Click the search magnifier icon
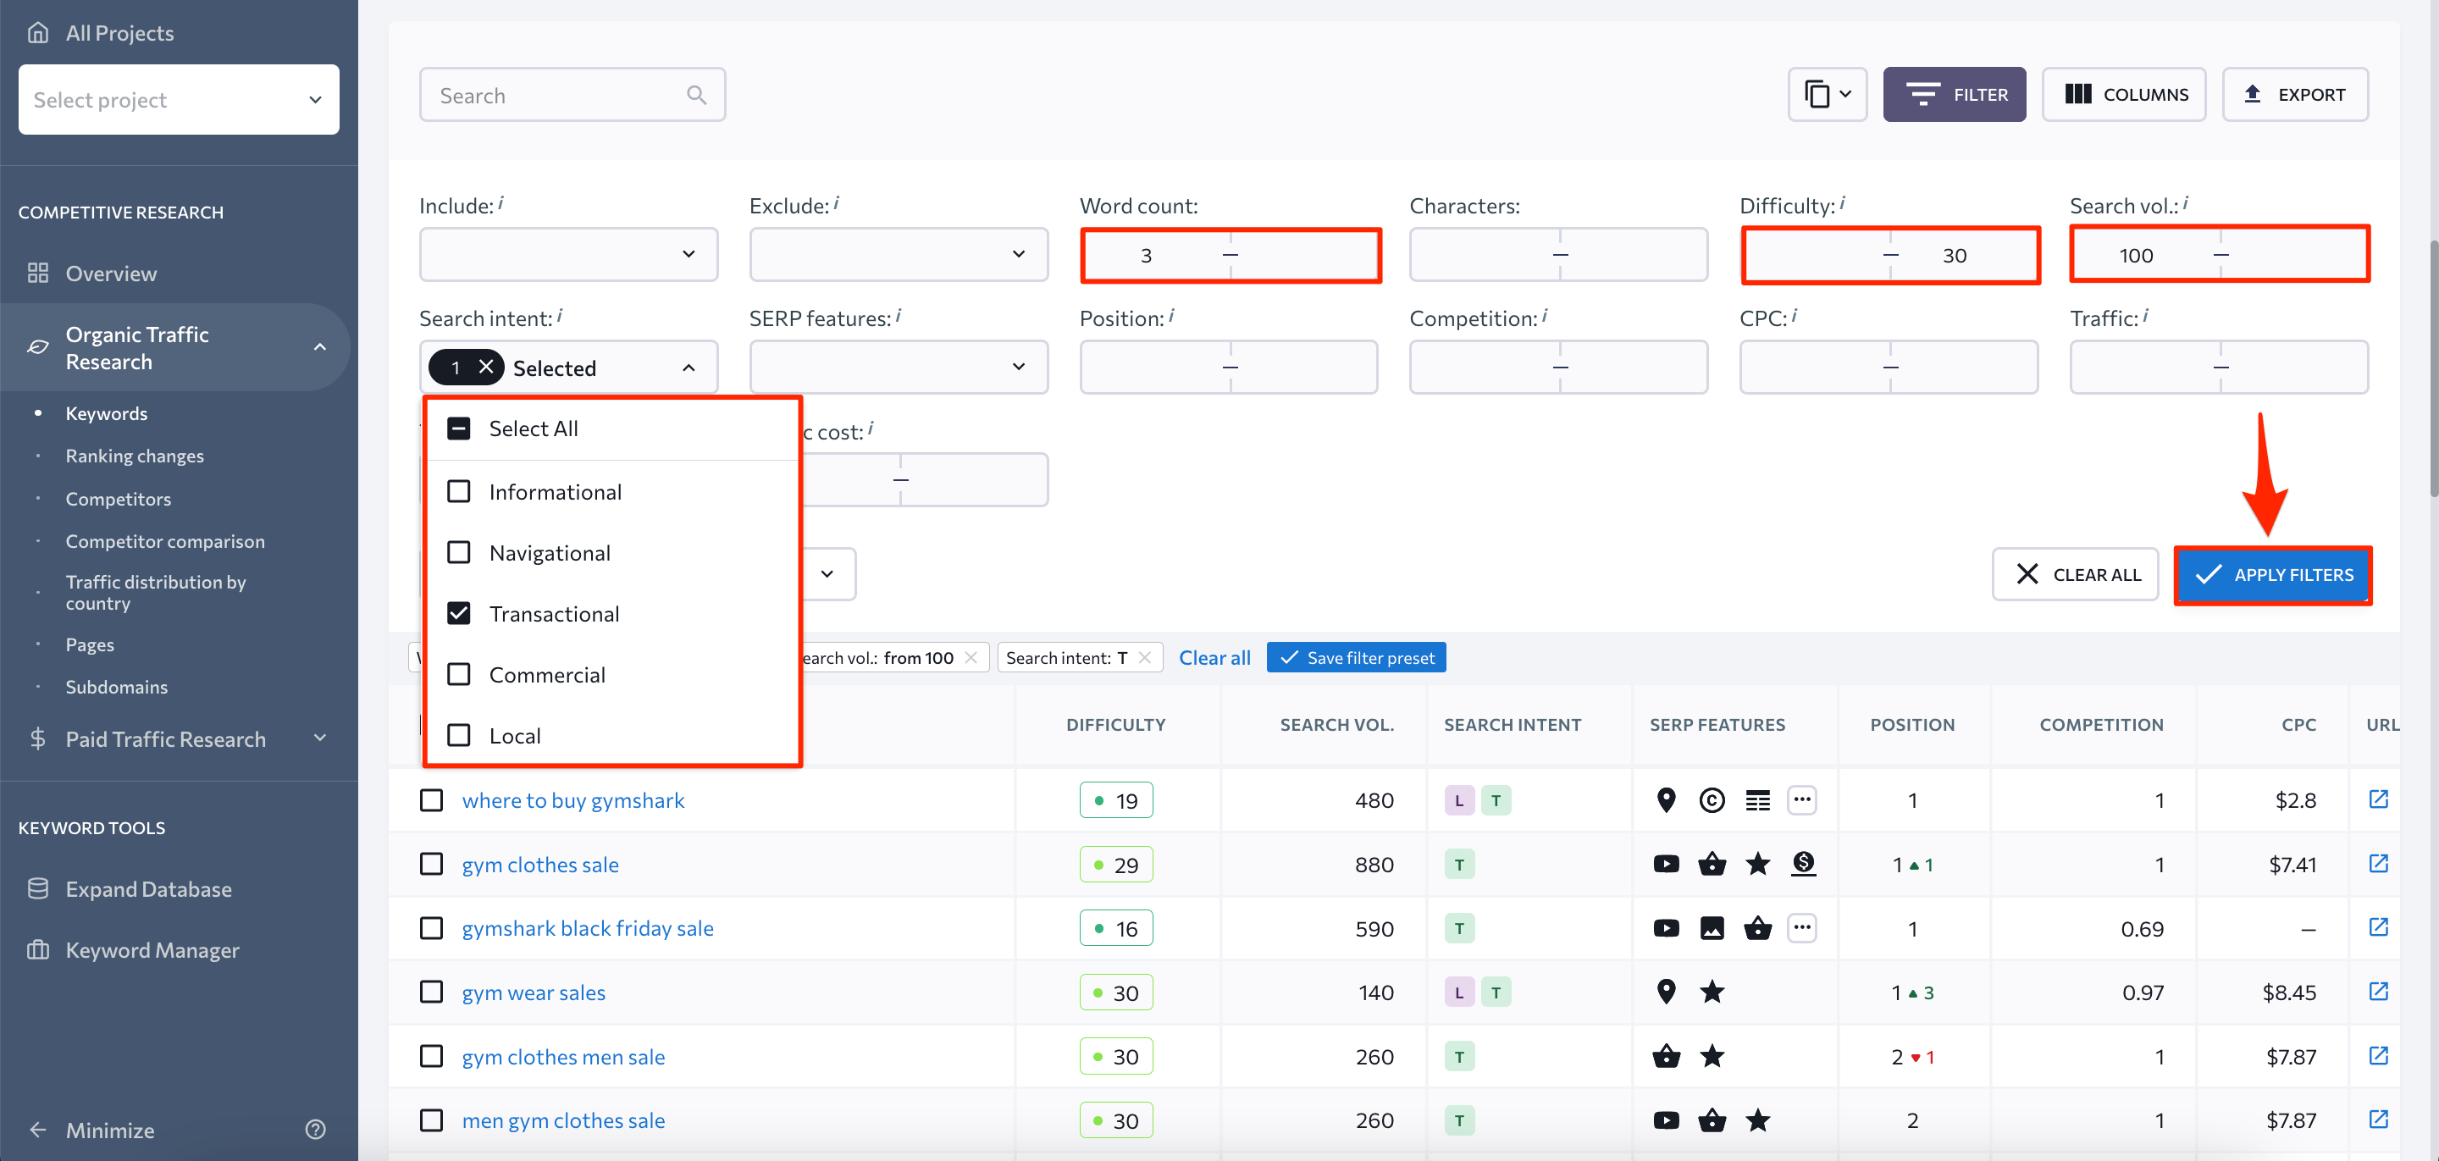 pos(696,95)
